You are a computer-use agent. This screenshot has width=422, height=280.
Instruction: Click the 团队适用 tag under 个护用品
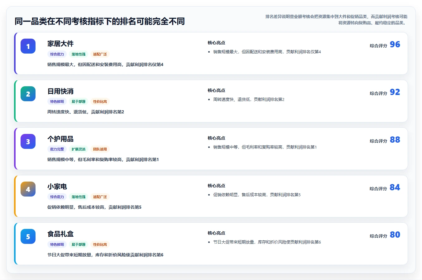click(100, 149)
